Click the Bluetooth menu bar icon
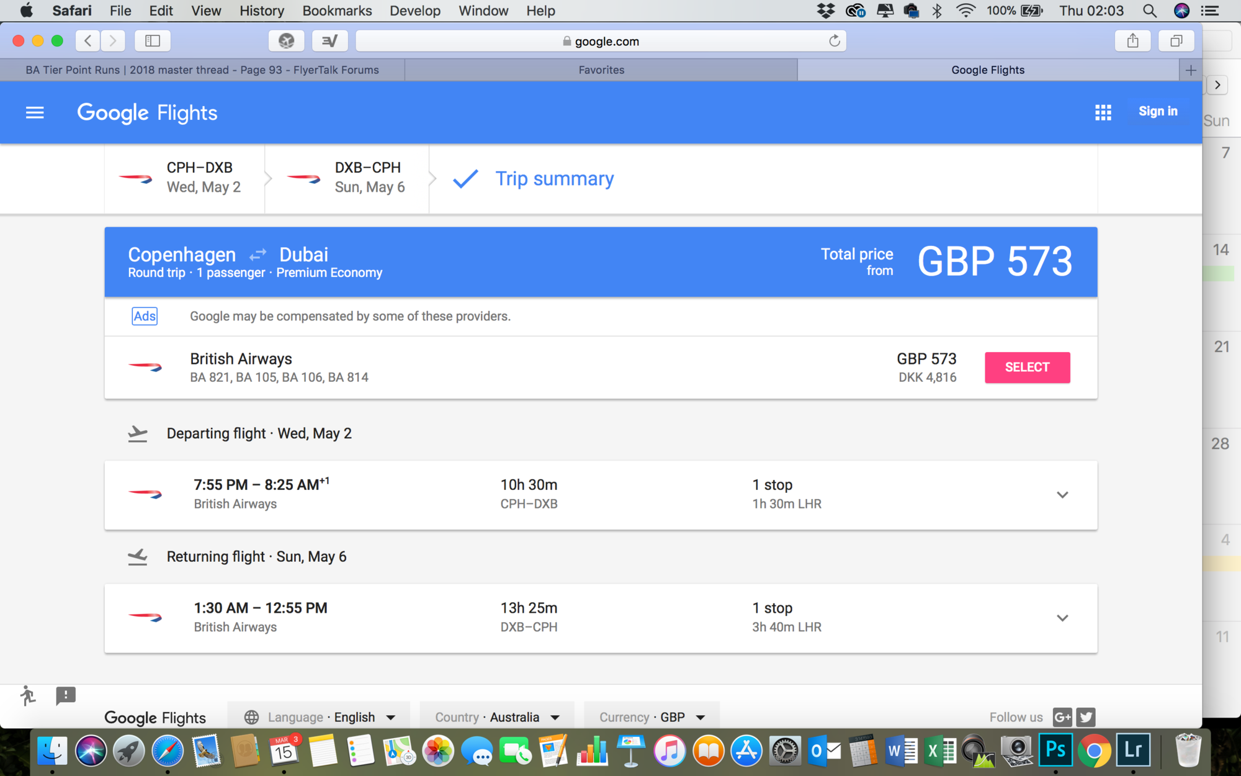Viewport: 1241px width, 776px height. 937,11
